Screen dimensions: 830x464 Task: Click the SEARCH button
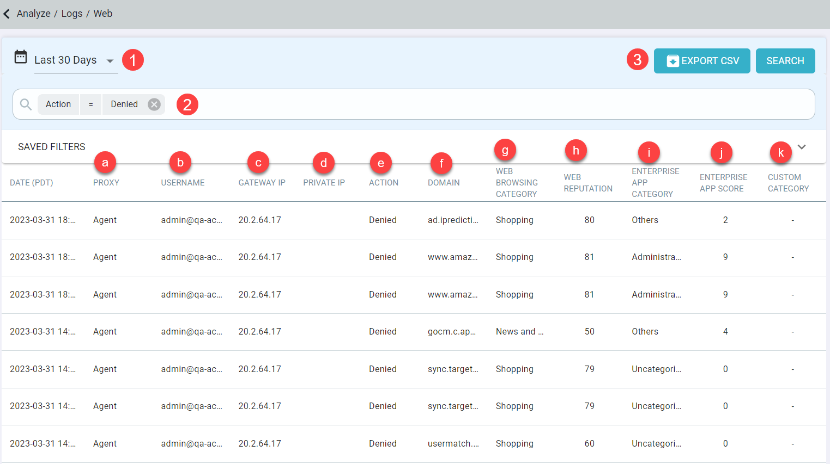785,60
